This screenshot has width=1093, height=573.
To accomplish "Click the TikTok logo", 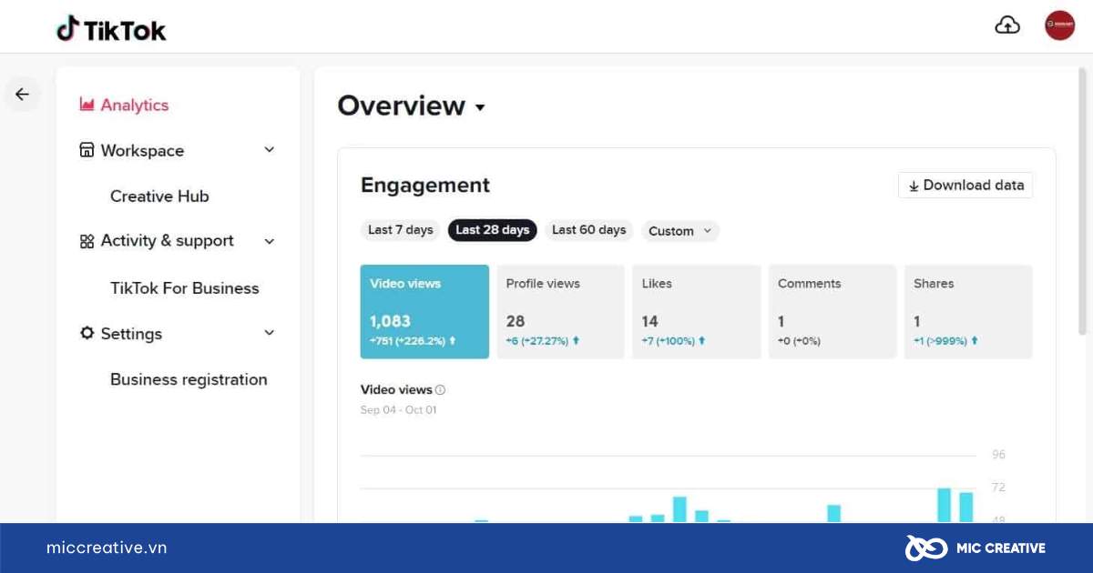I will tap(111, 29).
